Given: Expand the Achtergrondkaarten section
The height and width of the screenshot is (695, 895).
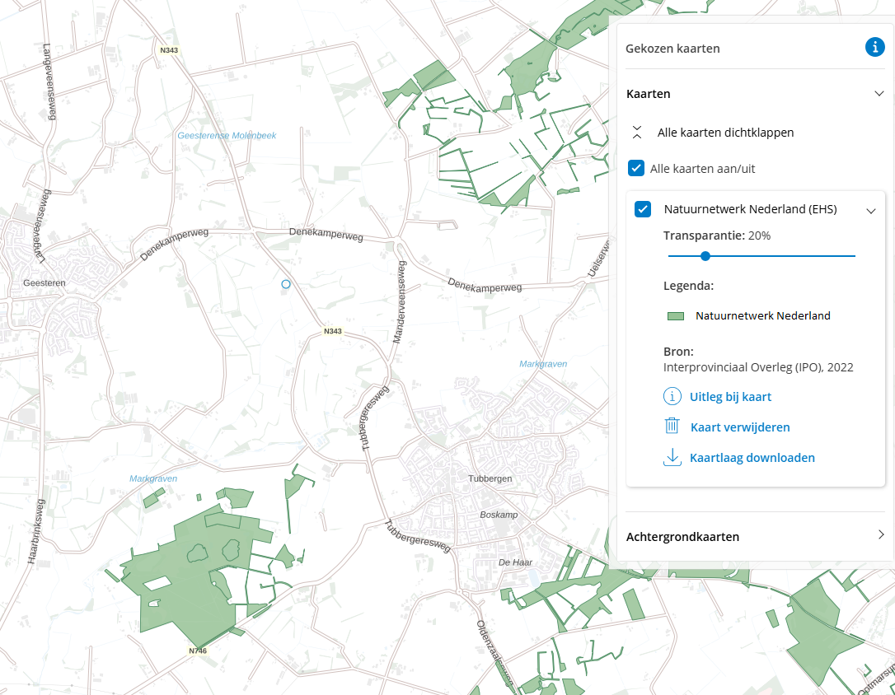Looking at the screenshot, I should click(x=881, y=534).
